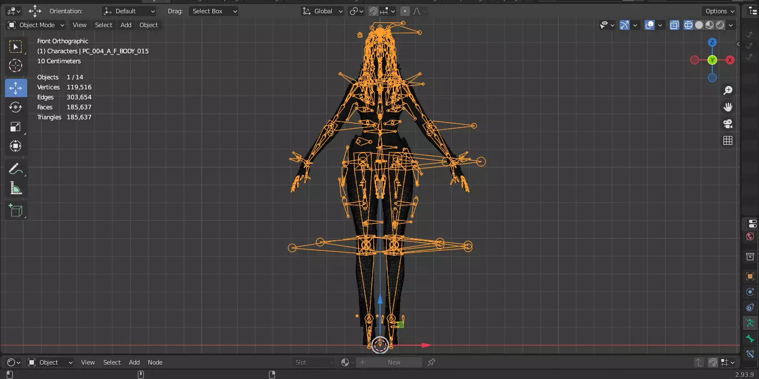This screenshot has width=759, height=379.
Task: Toggle snapping magnet in viewport header
Action: click(x=373, y=11)
